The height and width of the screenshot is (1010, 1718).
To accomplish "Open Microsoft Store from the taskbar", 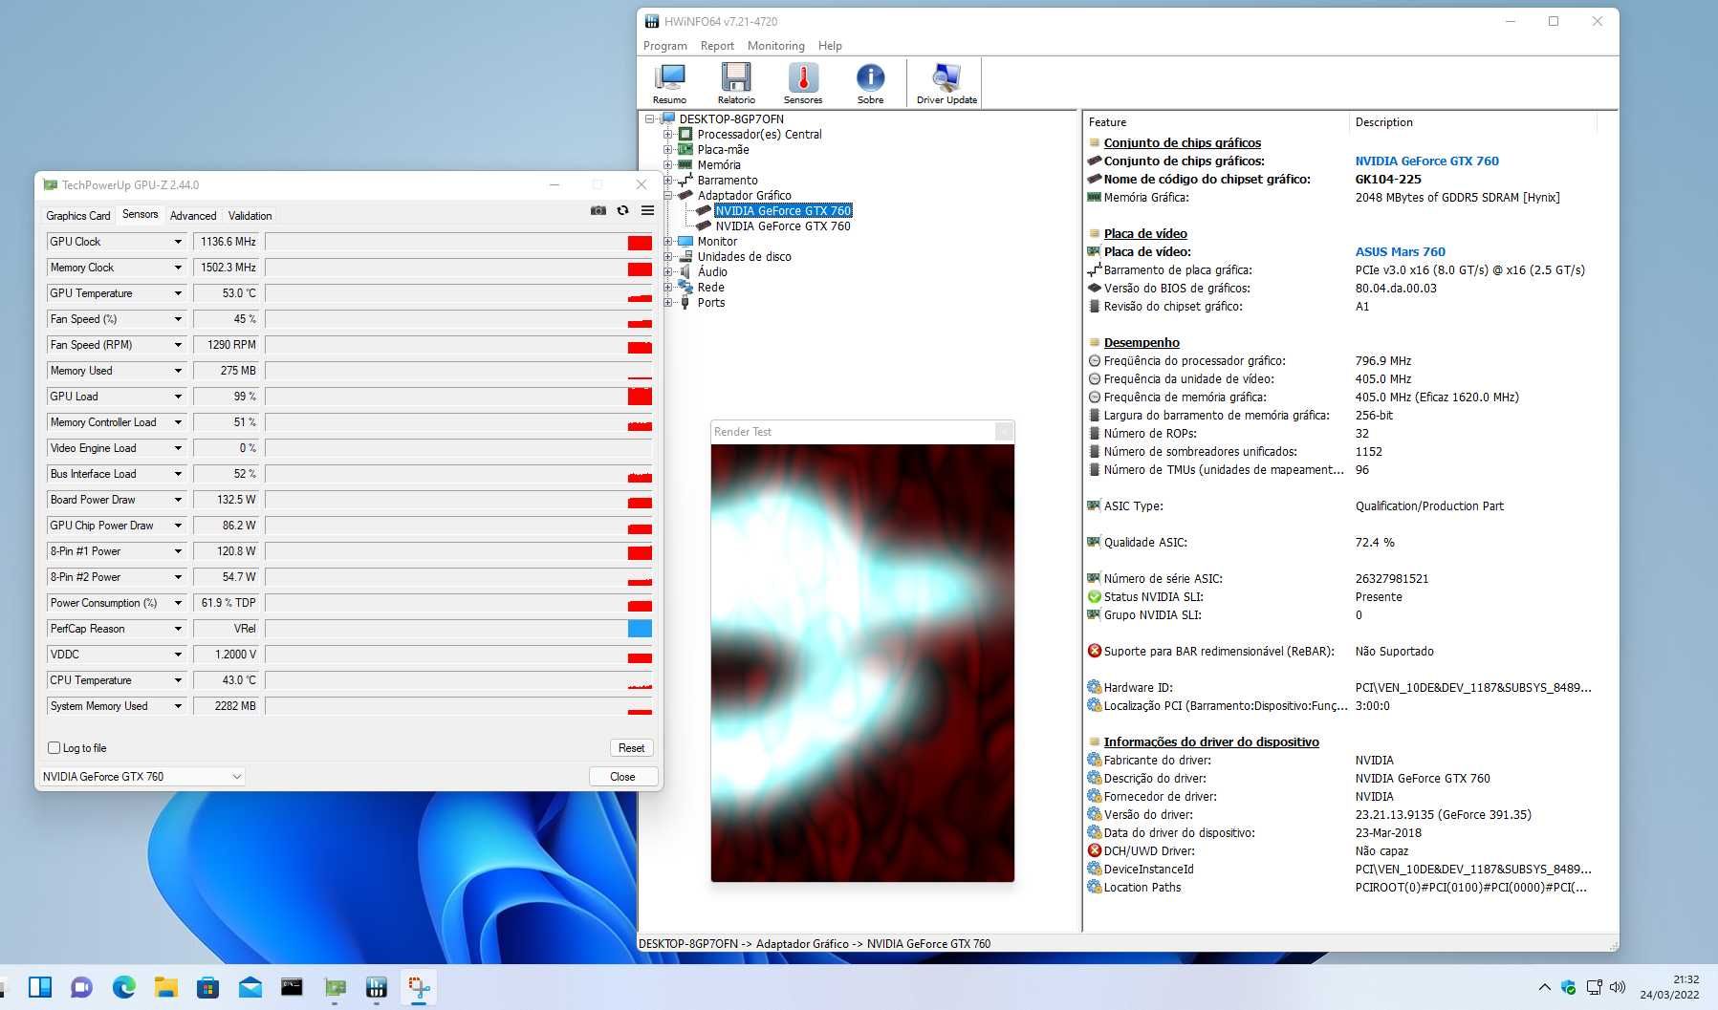I will [207, 987].
